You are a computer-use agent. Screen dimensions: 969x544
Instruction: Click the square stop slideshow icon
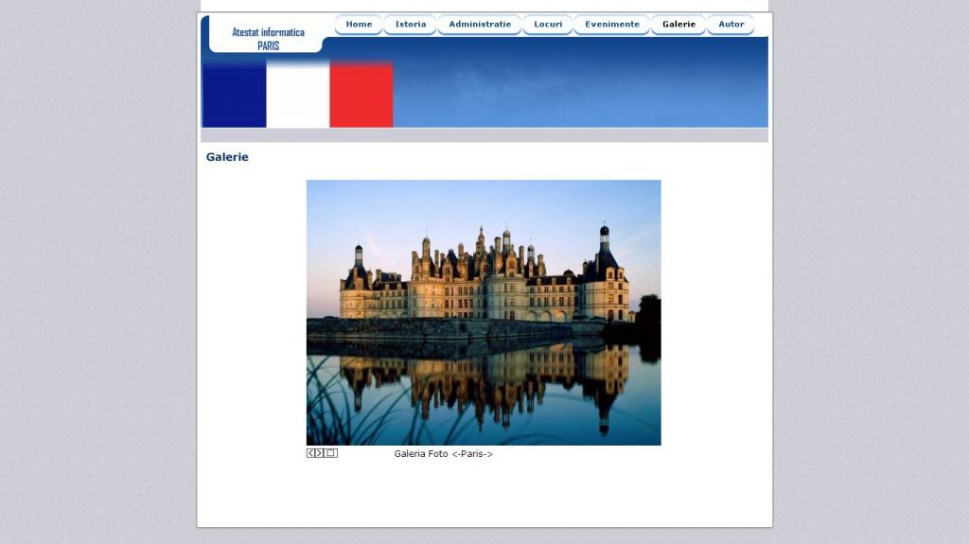[331, 453]
